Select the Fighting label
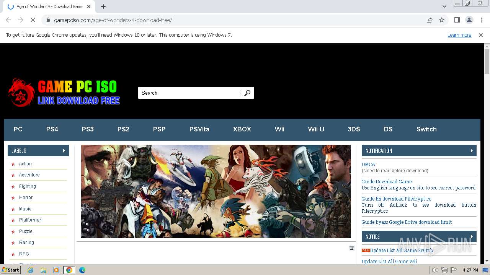This screenshot has width=490, height=275. click(28, 186)
